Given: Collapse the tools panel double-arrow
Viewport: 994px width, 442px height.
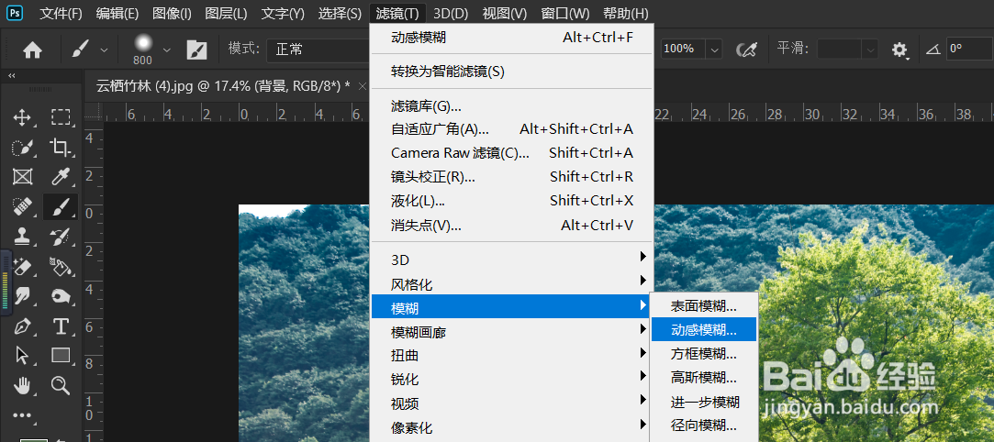Looking at the screenshot, I should pos(11,75).
